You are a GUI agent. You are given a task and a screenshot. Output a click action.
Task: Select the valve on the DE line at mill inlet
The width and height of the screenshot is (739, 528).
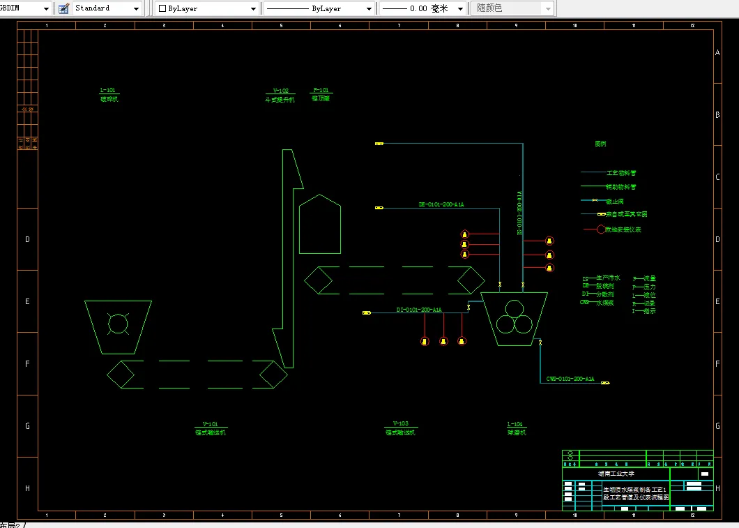pos(500,285)
